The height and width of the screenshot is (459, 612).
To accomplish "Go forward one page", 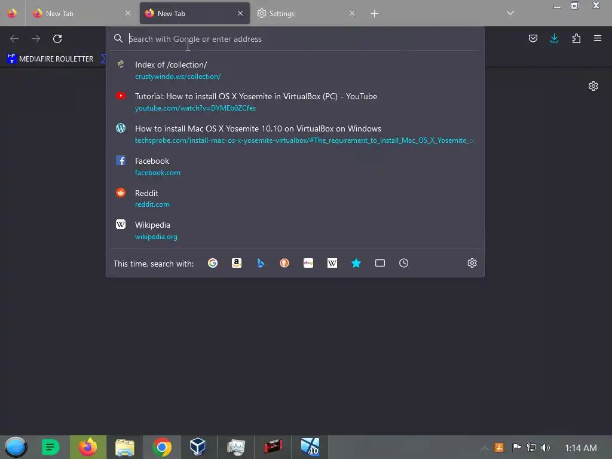I will (36, 39).
